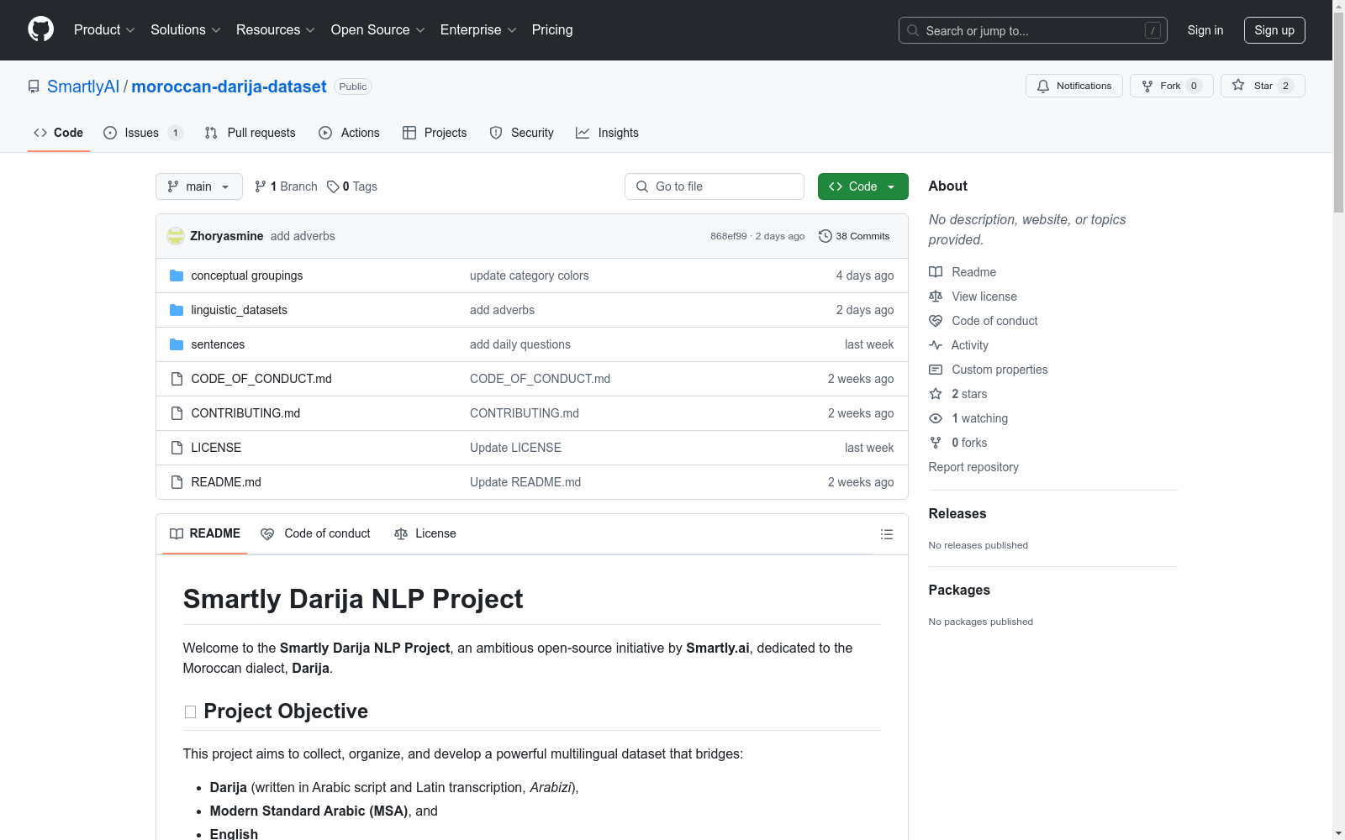This screenshot has height=840, width=1345.
Task: Fork the repository
Action: [1171, 86]
